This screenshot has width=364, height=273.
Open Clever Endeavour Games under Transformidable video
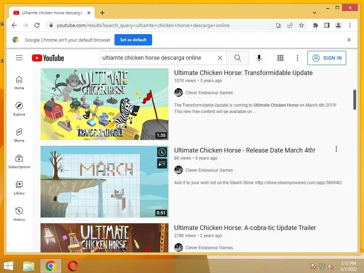coord(209,93)
